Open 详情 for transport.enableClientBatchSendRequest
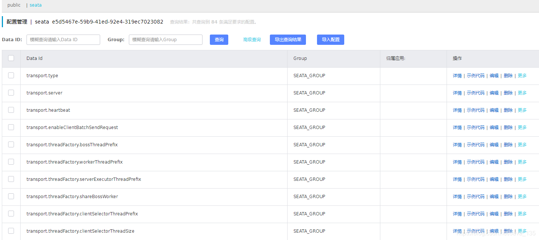 pyautogui.click(x=457, y=128)
